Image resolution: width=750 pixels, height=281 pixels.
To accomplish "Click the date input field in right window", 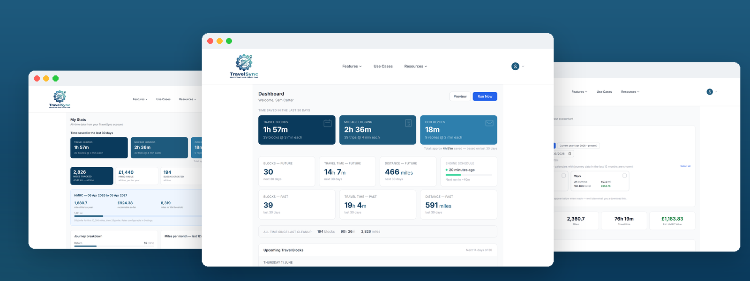I will (563, 154).
